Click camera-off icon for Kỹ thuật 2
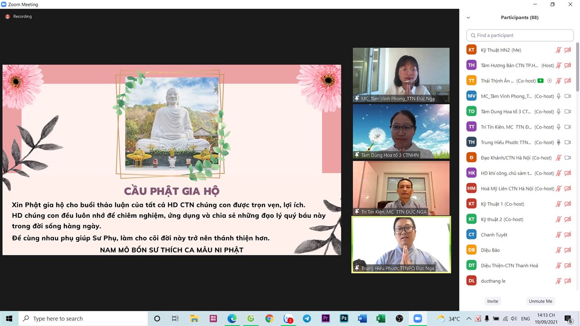The height and width of the screenshot is (326, 580). [568, 220]
